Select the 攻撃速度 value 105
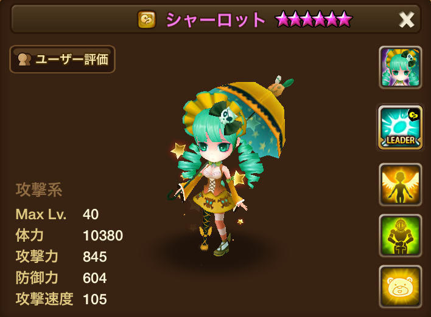 point(94,299)
